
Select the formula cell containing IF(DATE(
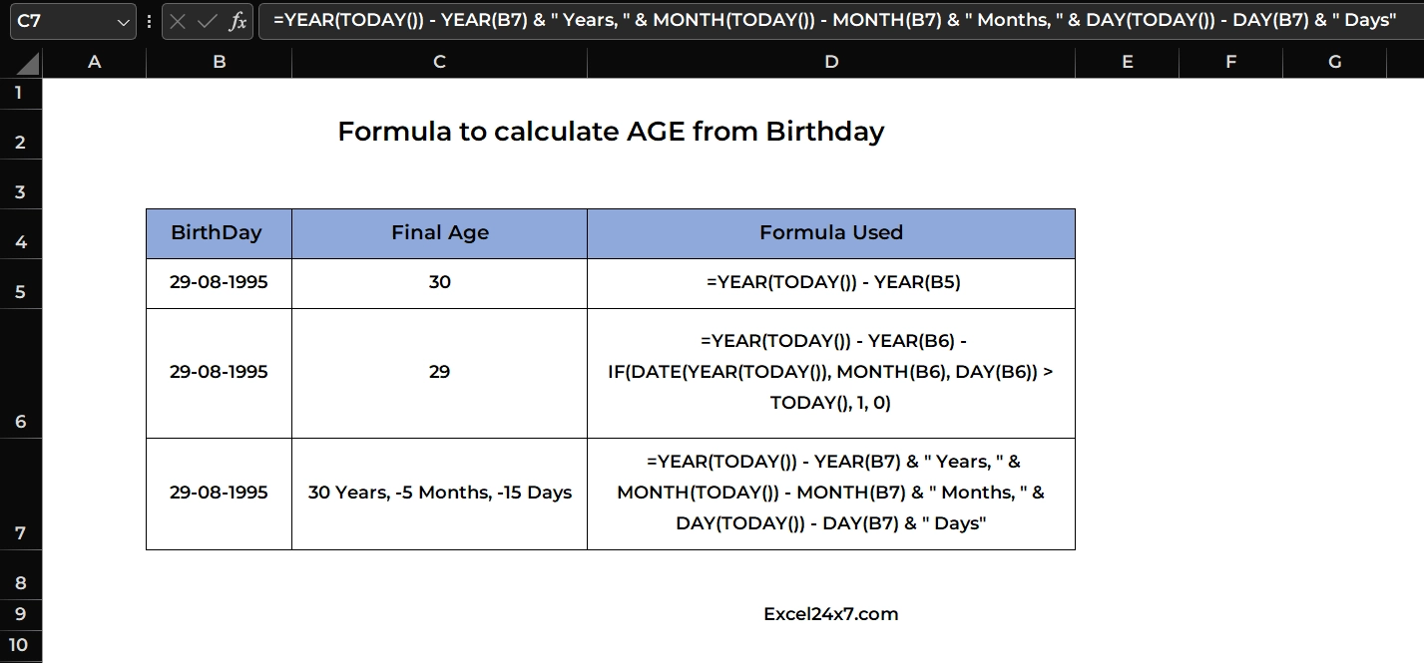pos(831,373)
